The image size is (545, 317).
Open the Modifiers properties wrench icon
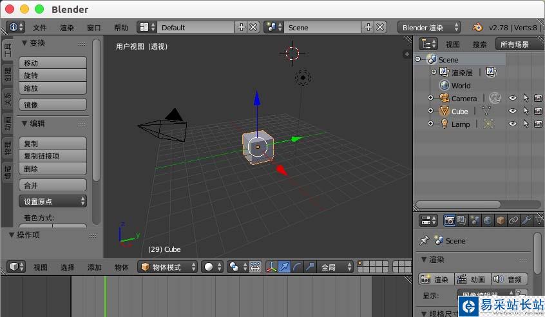pyautogui.click(x=526, y=220)
